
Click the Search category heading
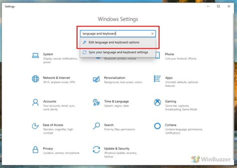(x=109, y=125)
